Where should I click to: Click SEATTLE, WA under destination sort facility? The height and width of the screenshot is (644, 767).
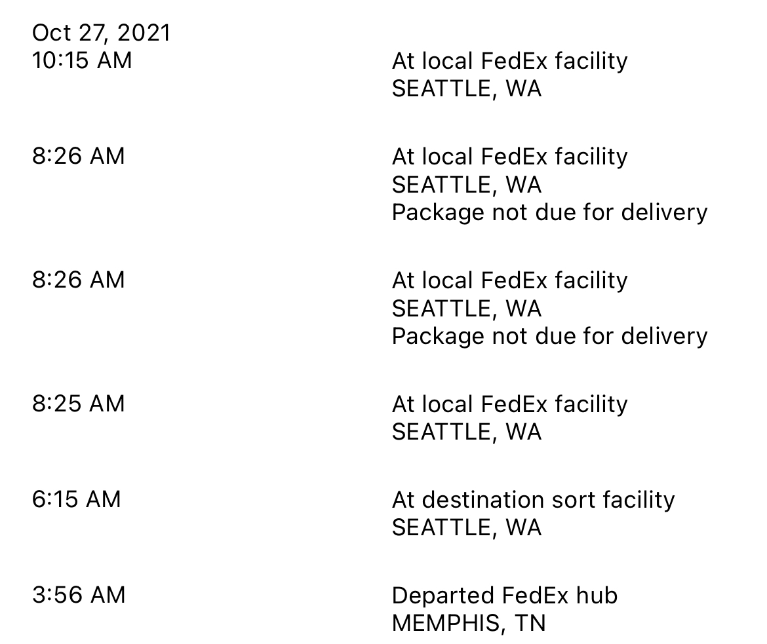tap(467, 528)
